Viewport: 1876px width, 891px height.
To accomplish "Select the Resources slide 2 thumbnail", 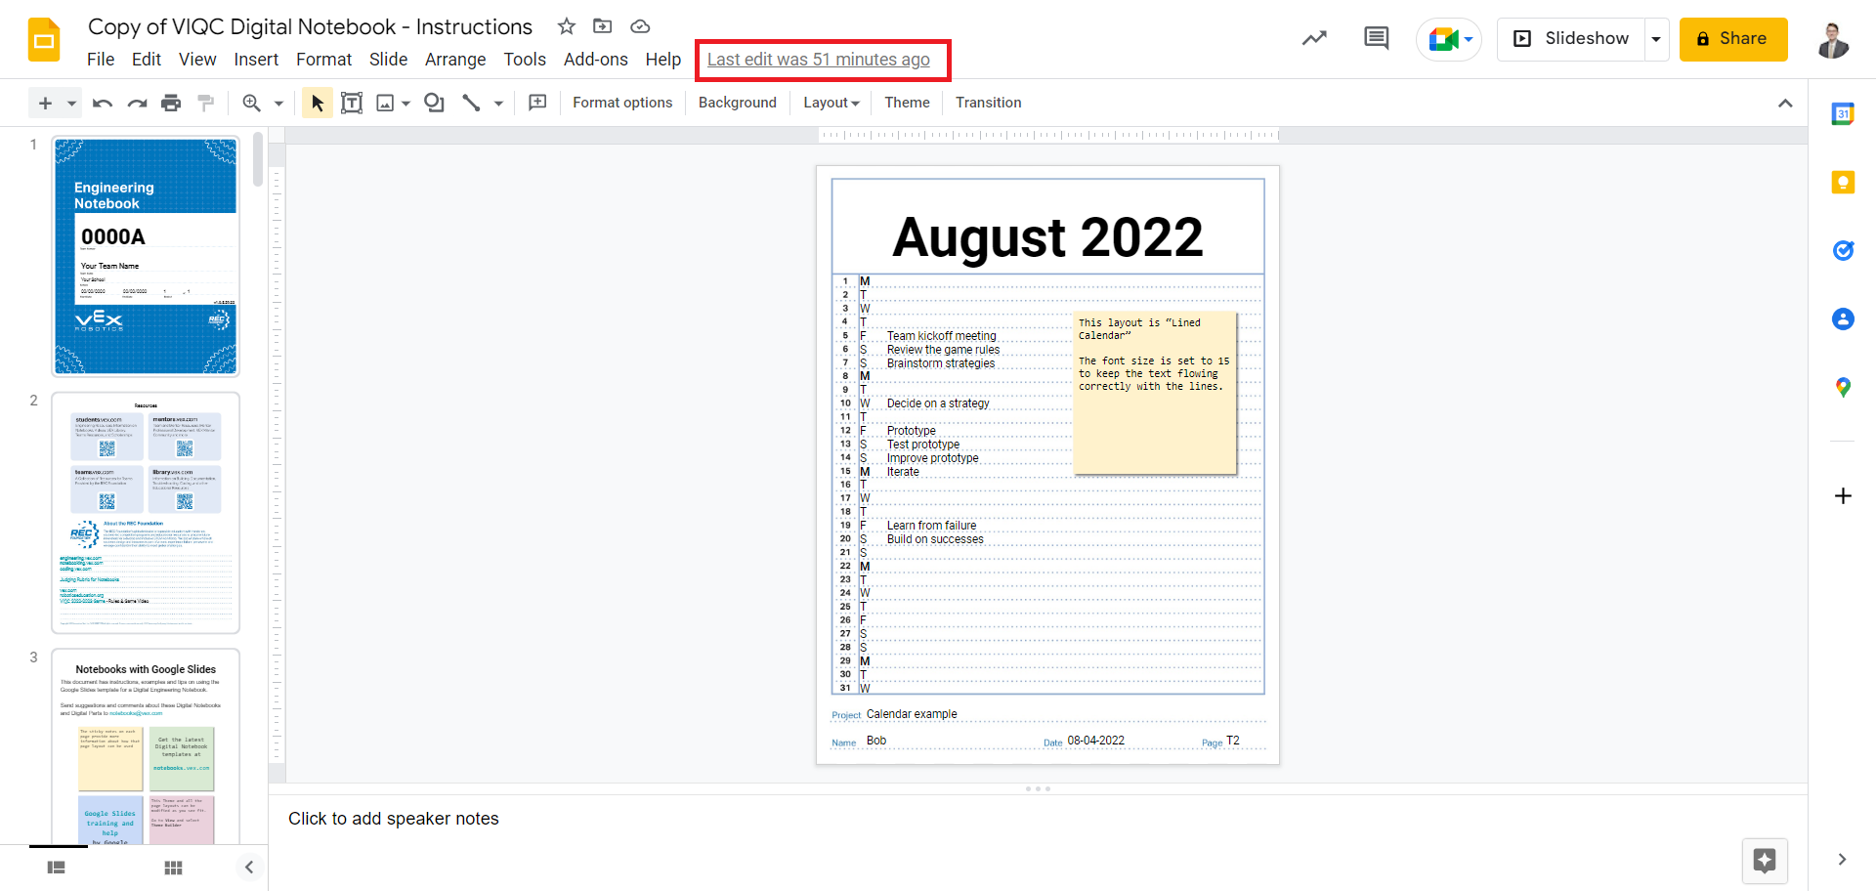I will click(x=146, y=513).
